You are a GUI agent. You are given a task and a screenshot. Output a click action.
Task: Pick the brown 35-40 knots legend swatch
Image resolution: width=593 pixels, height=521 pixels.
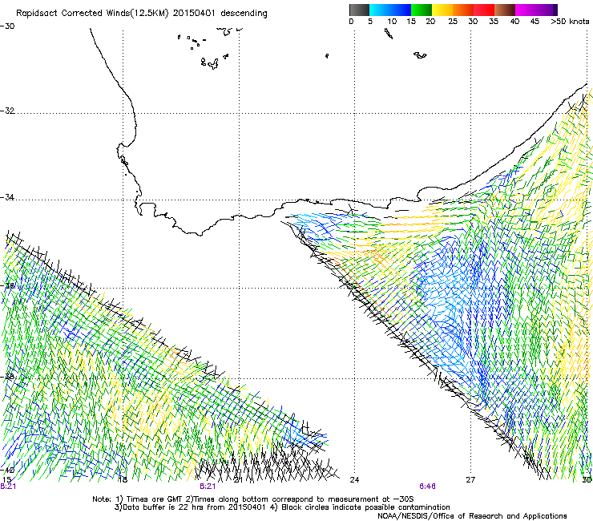point(505,10)
